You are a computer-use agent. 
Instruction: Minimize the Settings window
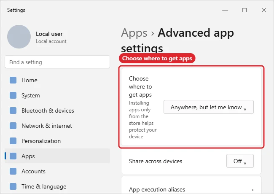click(x=225, y=10)
